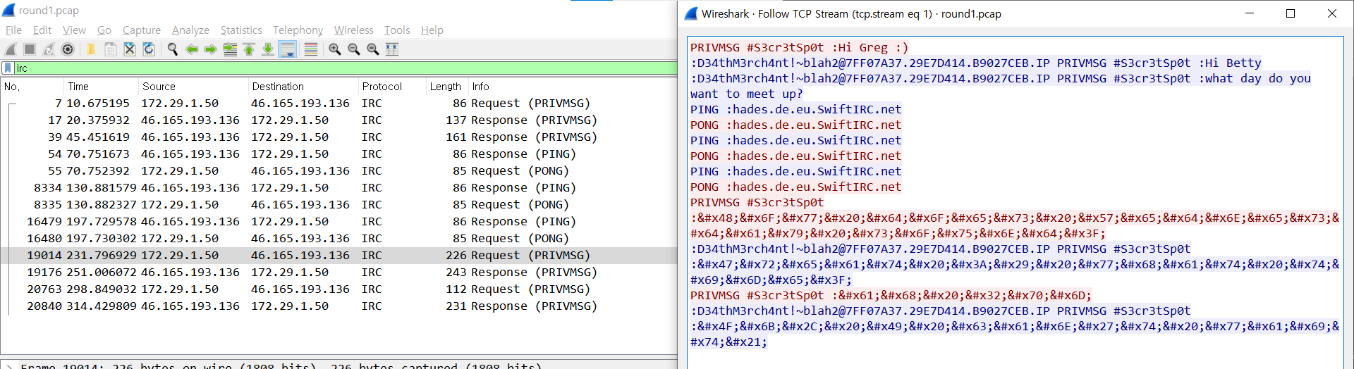This screenshot has height=369, width=1354.
Task: Click the display filter field containing irc
Action: (344, 68)
